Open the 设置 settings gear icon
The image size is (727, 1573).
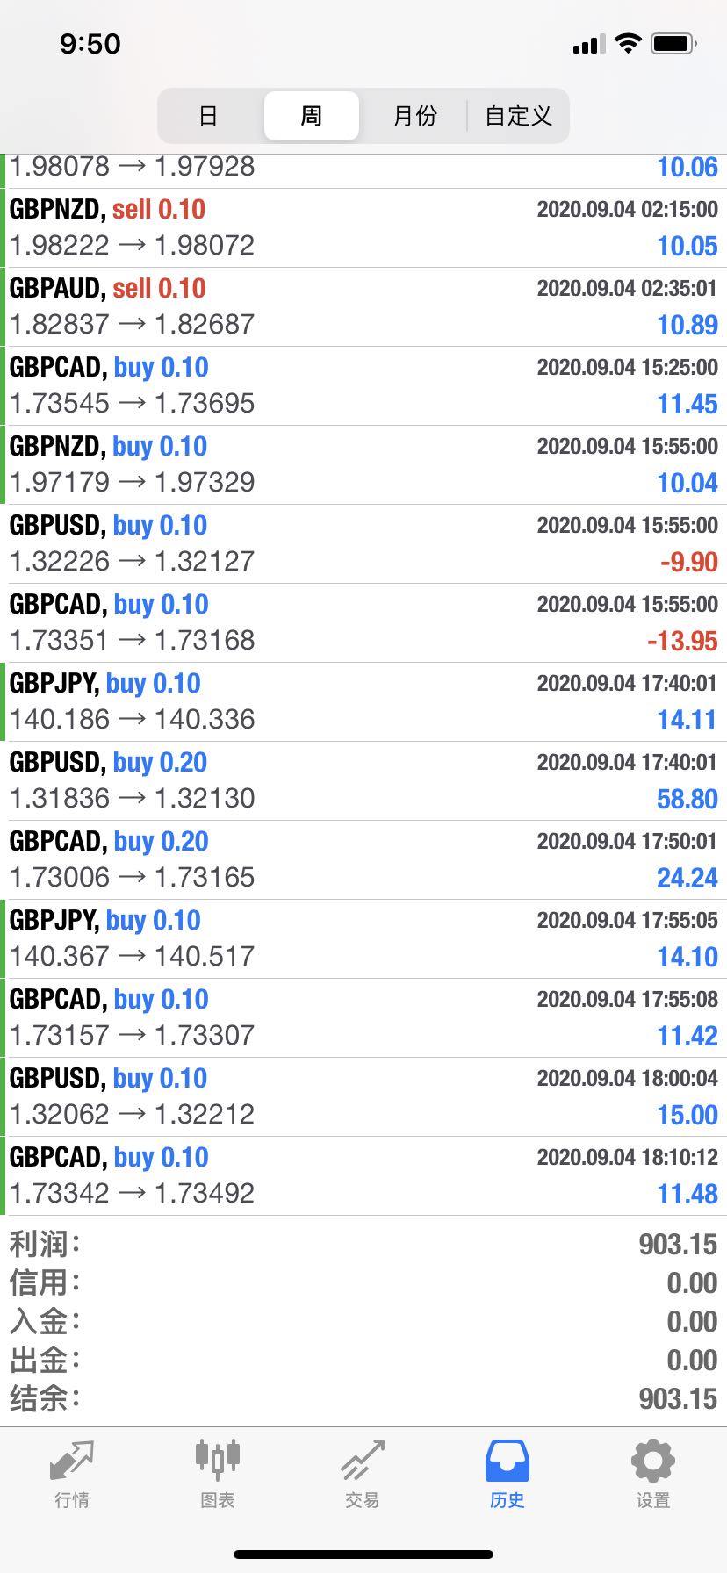[x=653, y=1461]
